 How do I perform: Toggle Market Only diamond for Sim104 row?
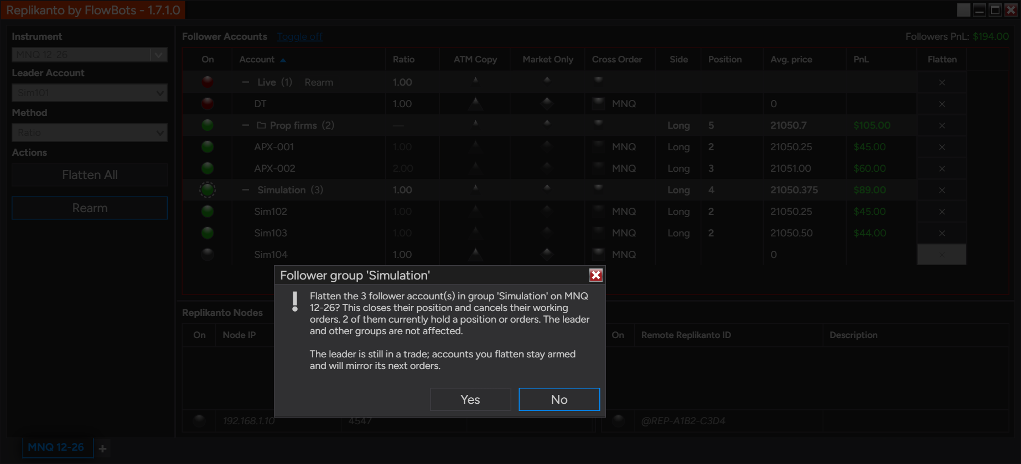click(547, 254)
